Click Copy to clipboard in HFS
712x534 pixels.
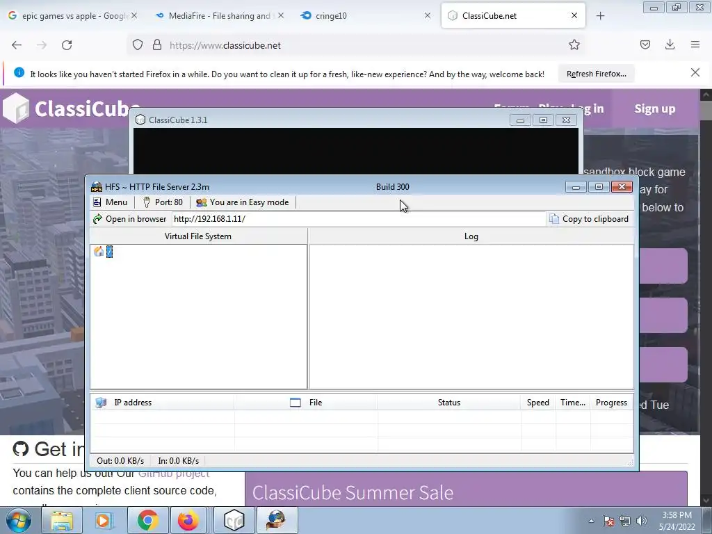[x=589, y=219]
